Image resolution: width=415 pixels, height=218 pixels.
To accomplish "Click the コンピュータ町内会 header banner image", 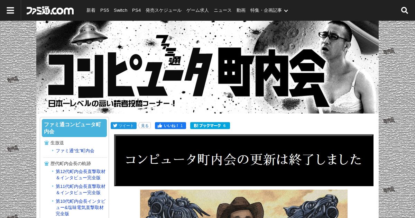I will (207, 67).
